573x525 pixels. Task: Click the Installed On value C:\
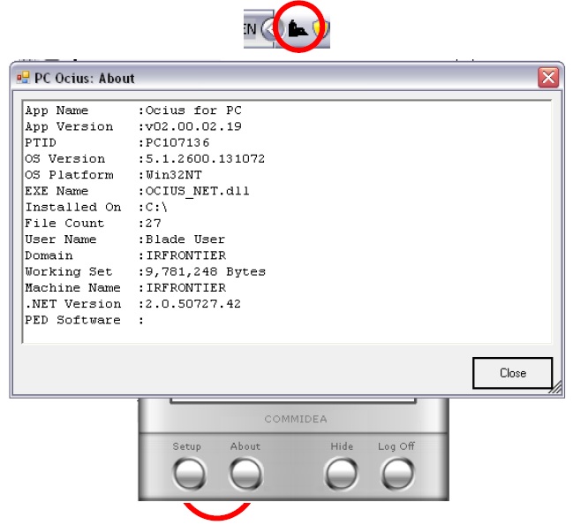(x=156, y=208)
